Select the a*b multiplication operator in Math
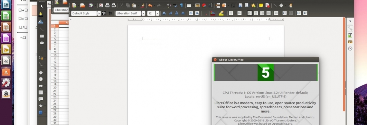367x125 pixels. (x=23, y=19)
